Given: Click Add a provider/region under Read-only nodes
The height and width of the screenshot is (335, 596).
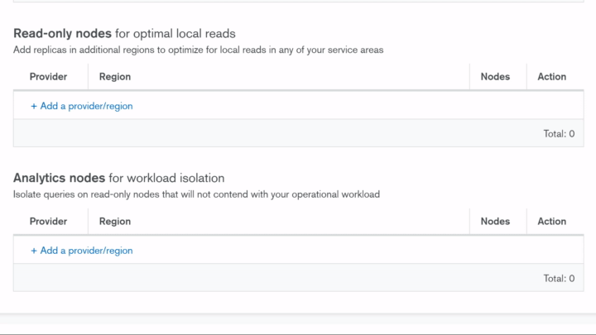Looking at the screenshot, I should 86,106.
